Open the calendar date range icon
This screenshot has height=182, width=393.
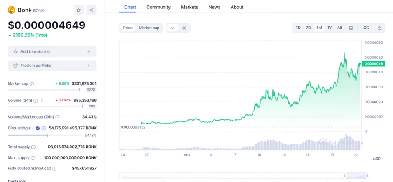point(351,28)
